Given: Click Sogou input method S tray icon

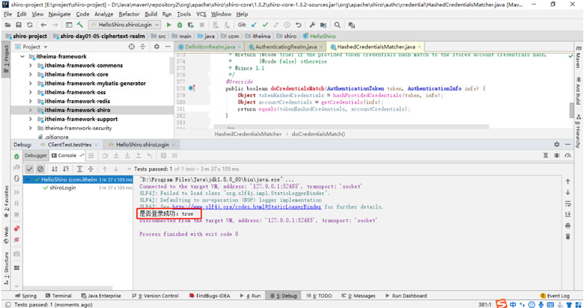Looking at the screenshot, I should click(x=502, y=304).
